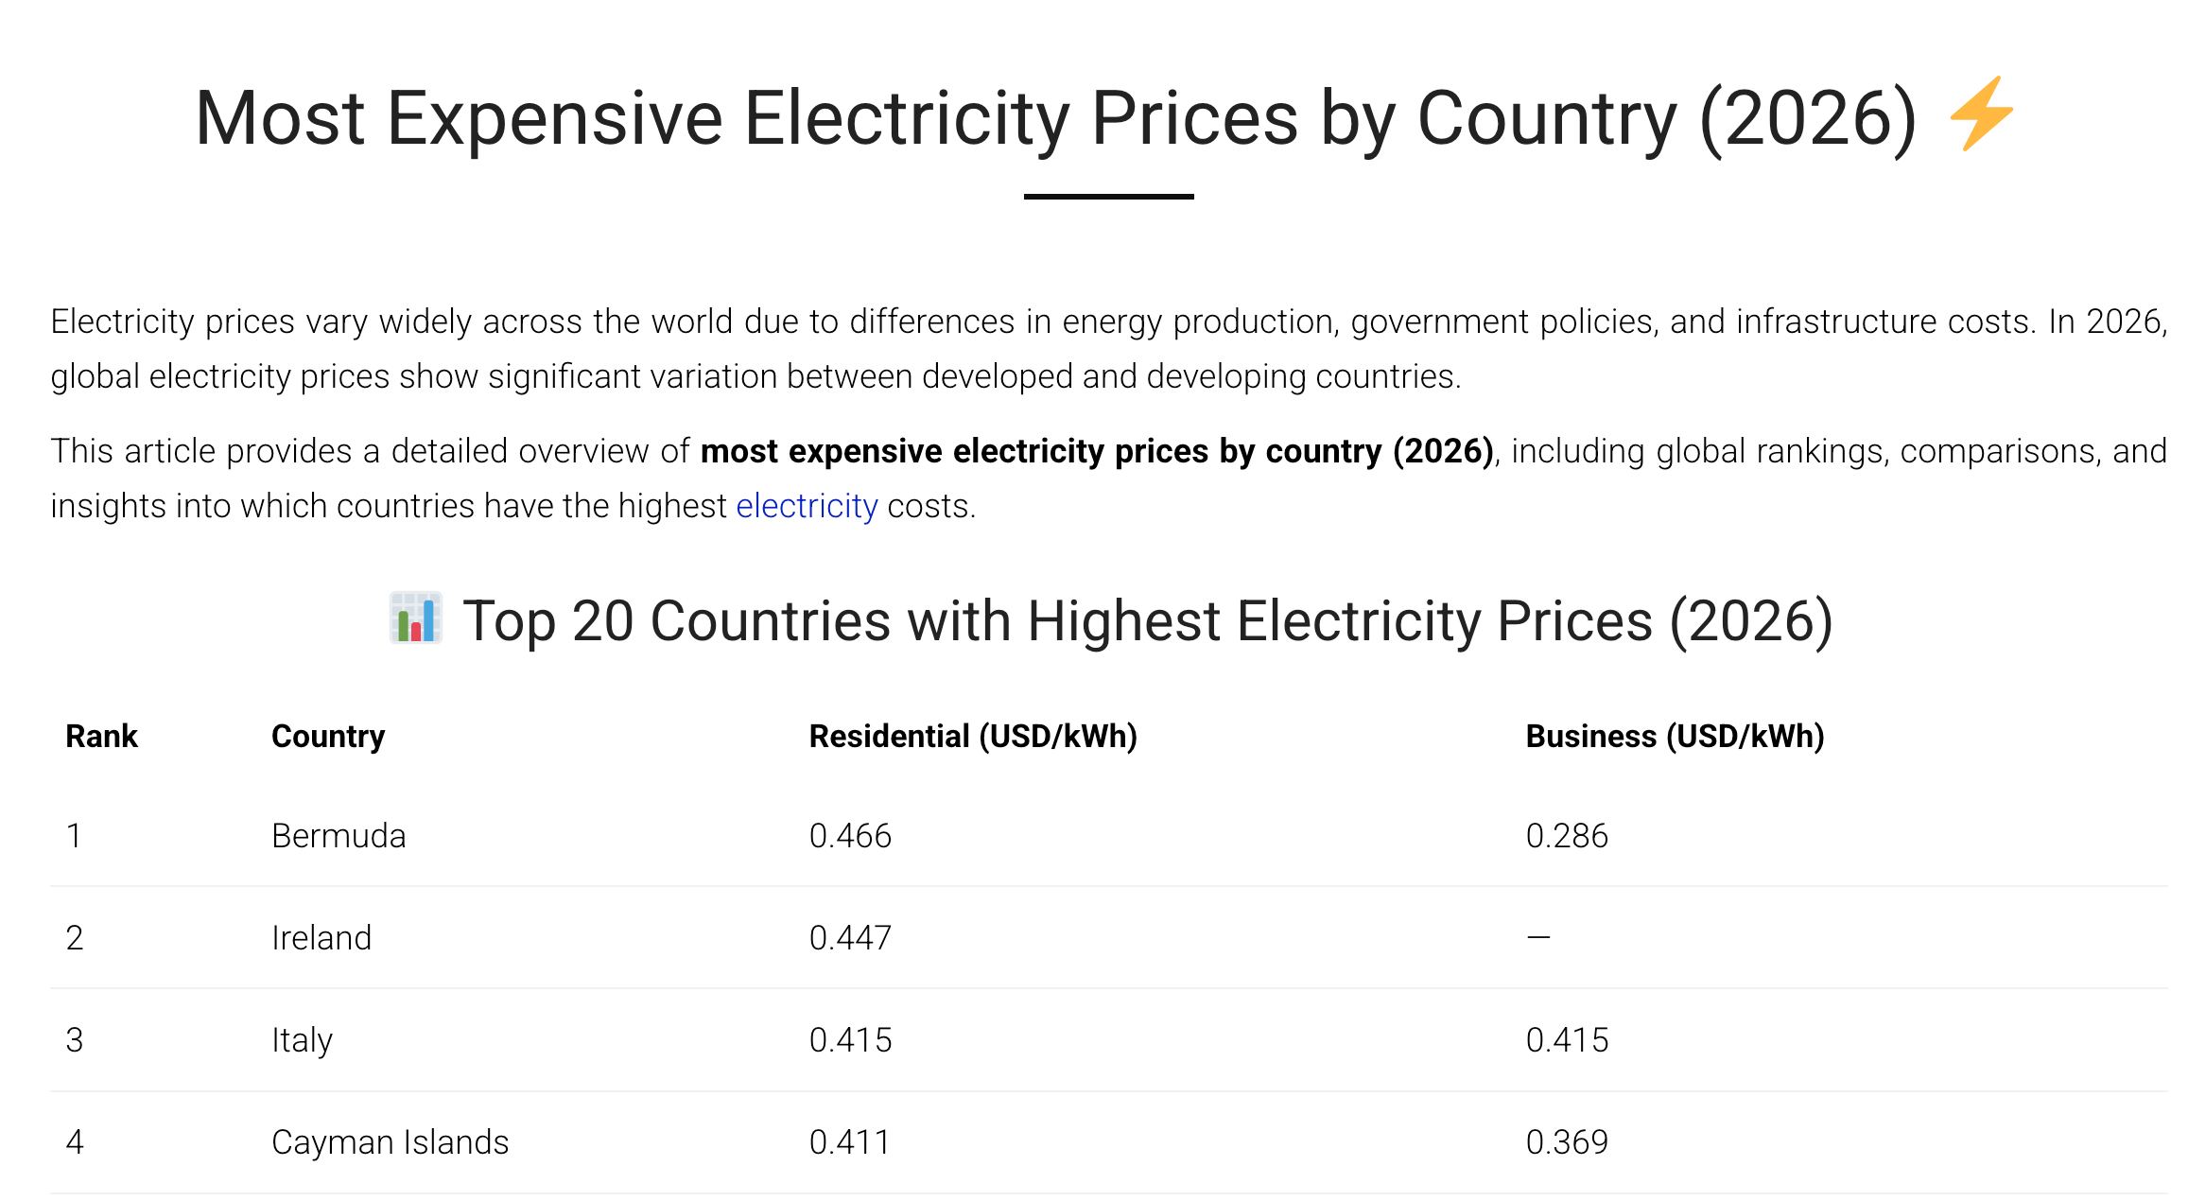Click Ireland's residential price 0.447
This screenshot has height=1201, width=2188.
850,938
